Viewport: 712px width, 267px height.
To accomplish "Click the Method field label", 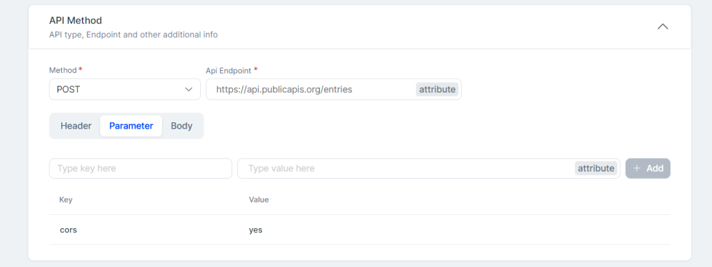I will [x=63, y=70].
